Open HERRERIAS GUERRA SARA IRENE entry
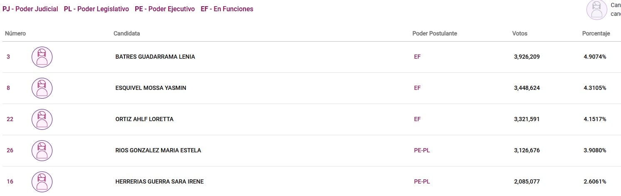The image size is (621, 196). [x=159, y=182]
